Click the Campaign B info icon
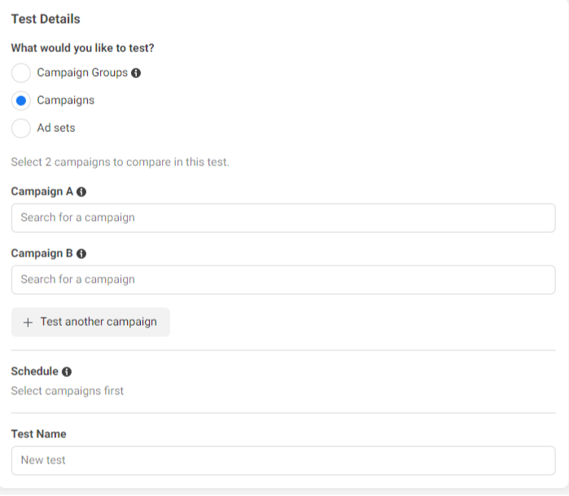Screen dimensions: 569x496 click(x=81, y=254)
